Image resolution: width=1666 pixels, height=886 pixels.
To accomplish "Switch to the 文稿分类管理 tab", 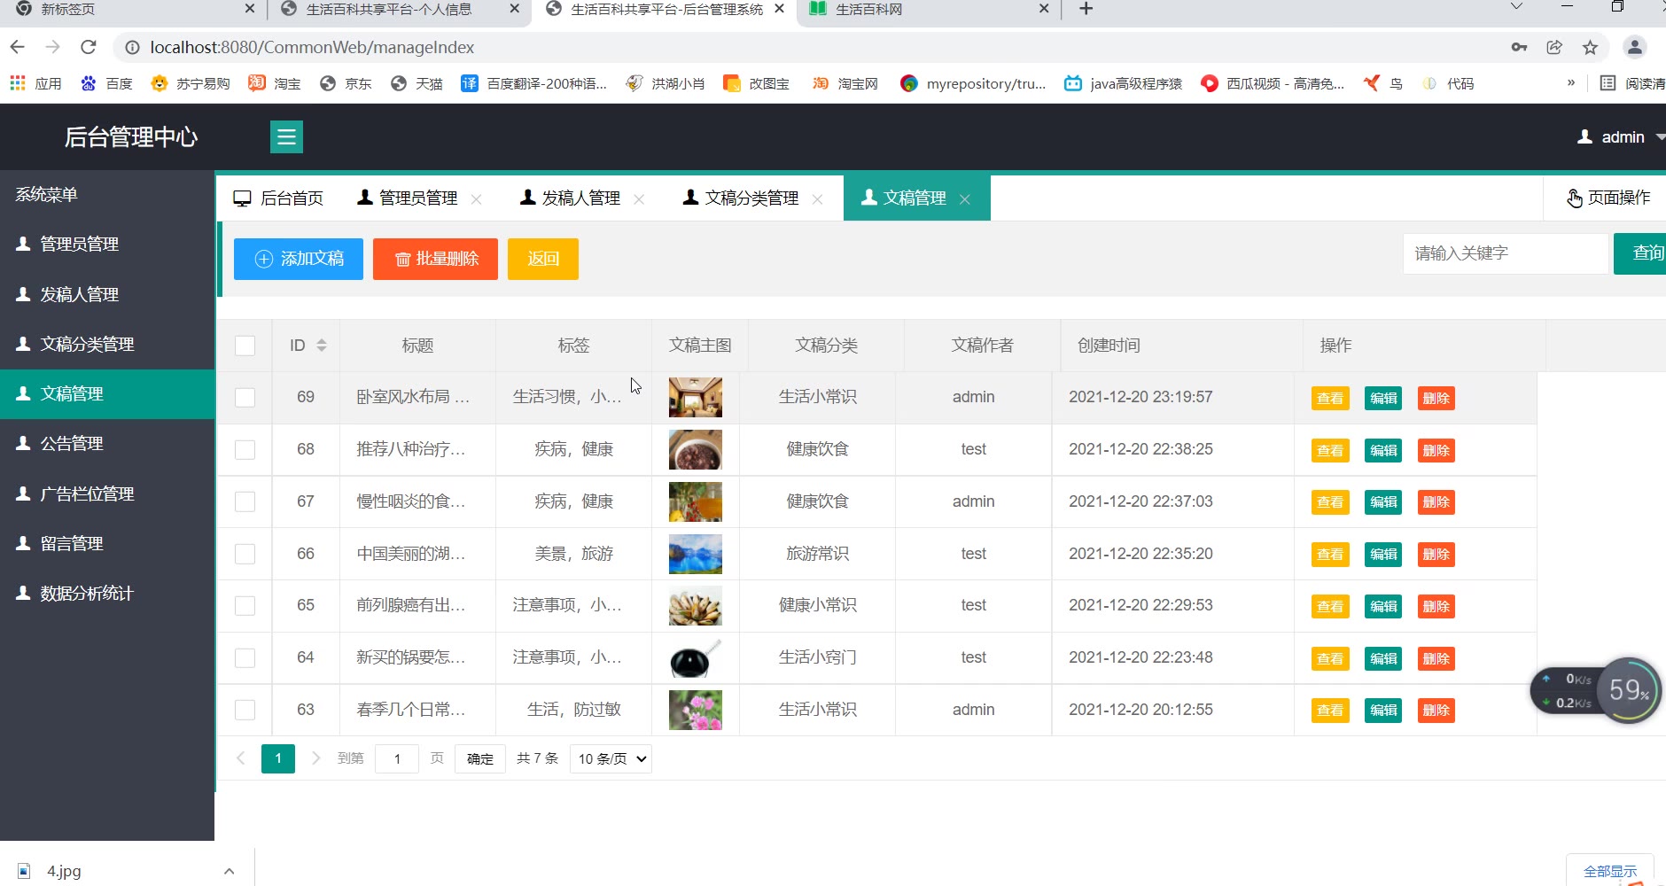I will click(x=751, y=198).
